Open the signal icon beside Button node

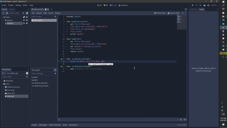point(24,20)
